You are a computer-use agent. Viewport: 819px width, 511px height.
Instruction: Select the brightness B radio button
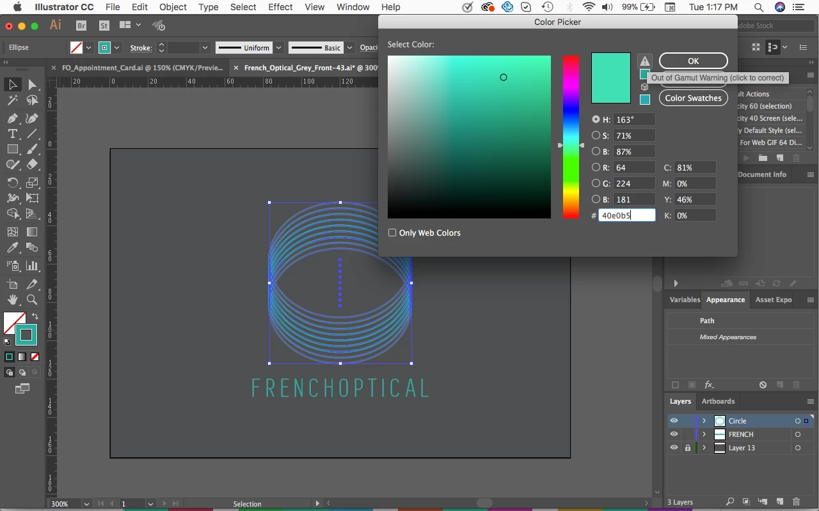pyautogui.click(x=596, y=151)
